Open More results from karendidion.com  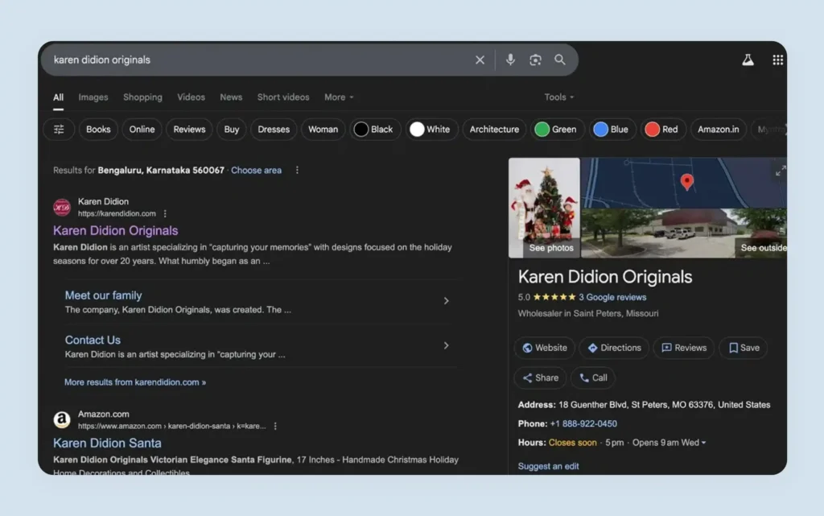[135, 382]
